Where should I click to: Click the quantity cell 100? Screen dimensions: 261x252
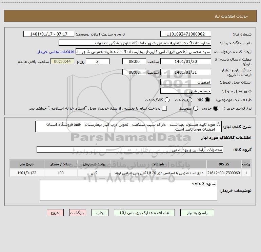61,173
